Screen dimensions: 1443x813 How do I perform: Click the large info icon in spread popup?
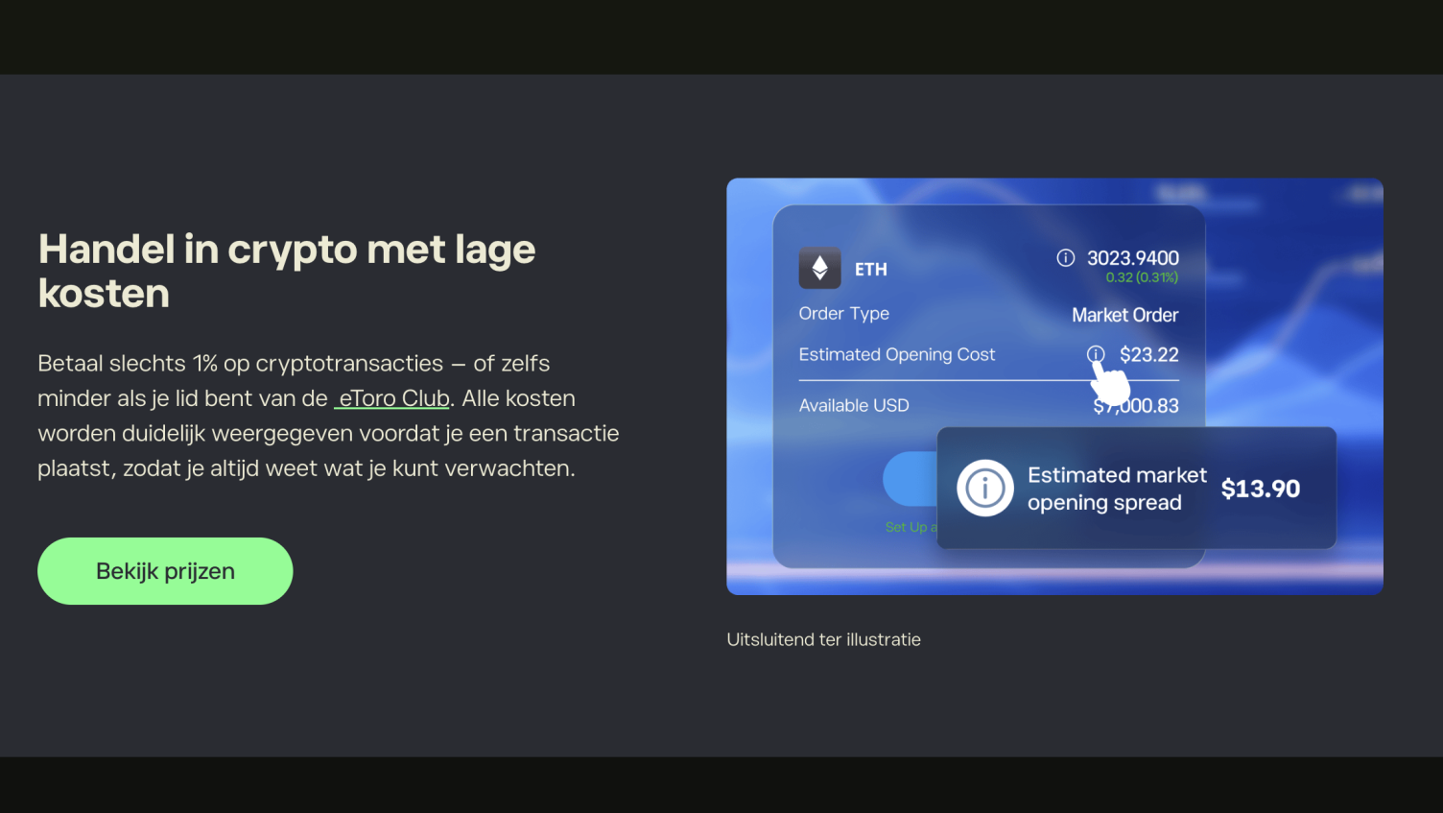(985, 489)
